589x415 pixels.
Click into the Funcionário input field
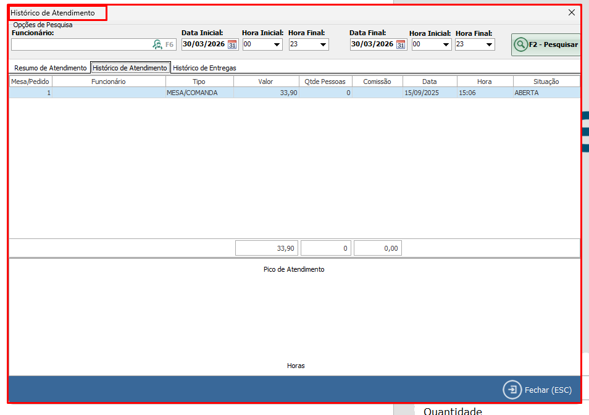(80, 44)
